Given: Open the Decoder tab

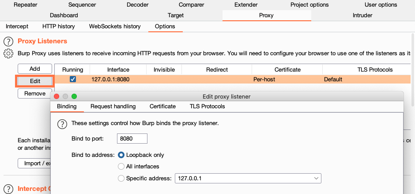Looking at the screenshot, I should pyautogui.click(x=138, y=5).
